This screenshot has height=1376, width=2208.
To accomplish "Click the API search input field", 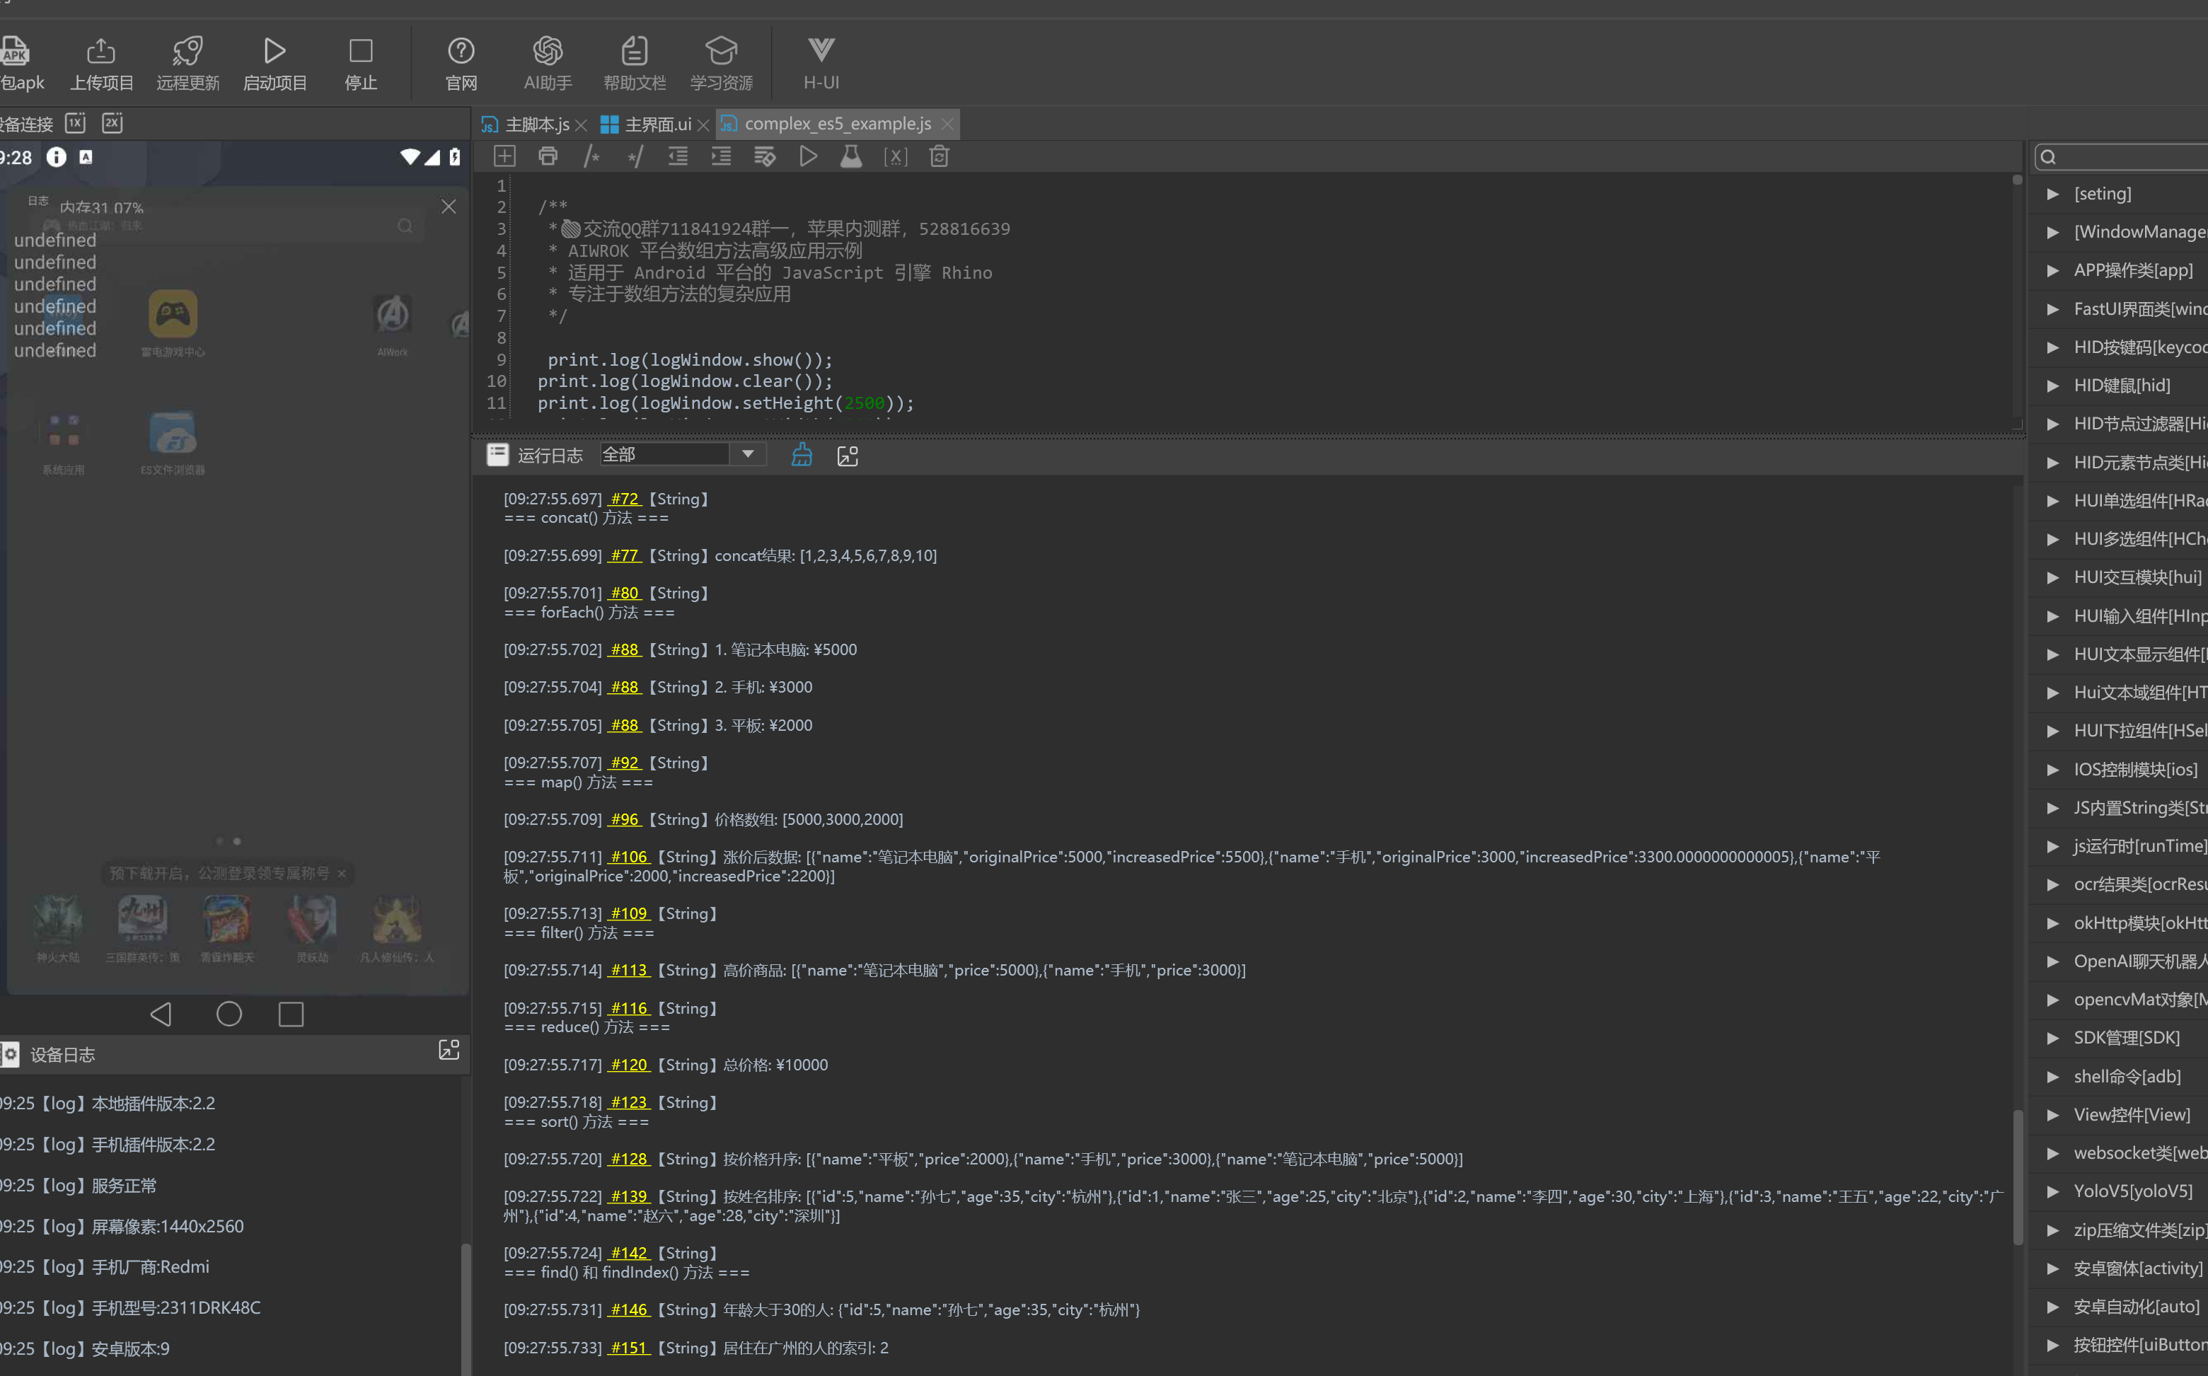I will (2129, 156).
